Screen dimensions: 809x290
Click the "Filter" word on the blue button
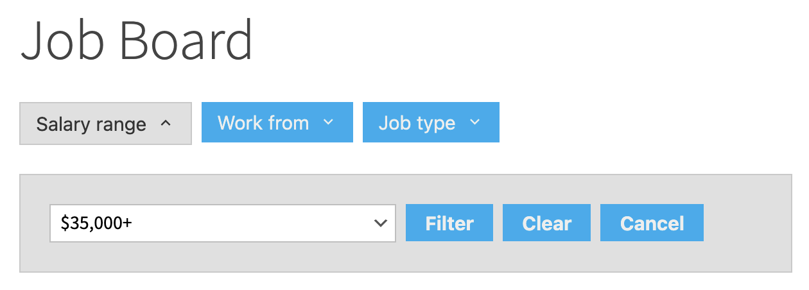[x=449, y=223]
